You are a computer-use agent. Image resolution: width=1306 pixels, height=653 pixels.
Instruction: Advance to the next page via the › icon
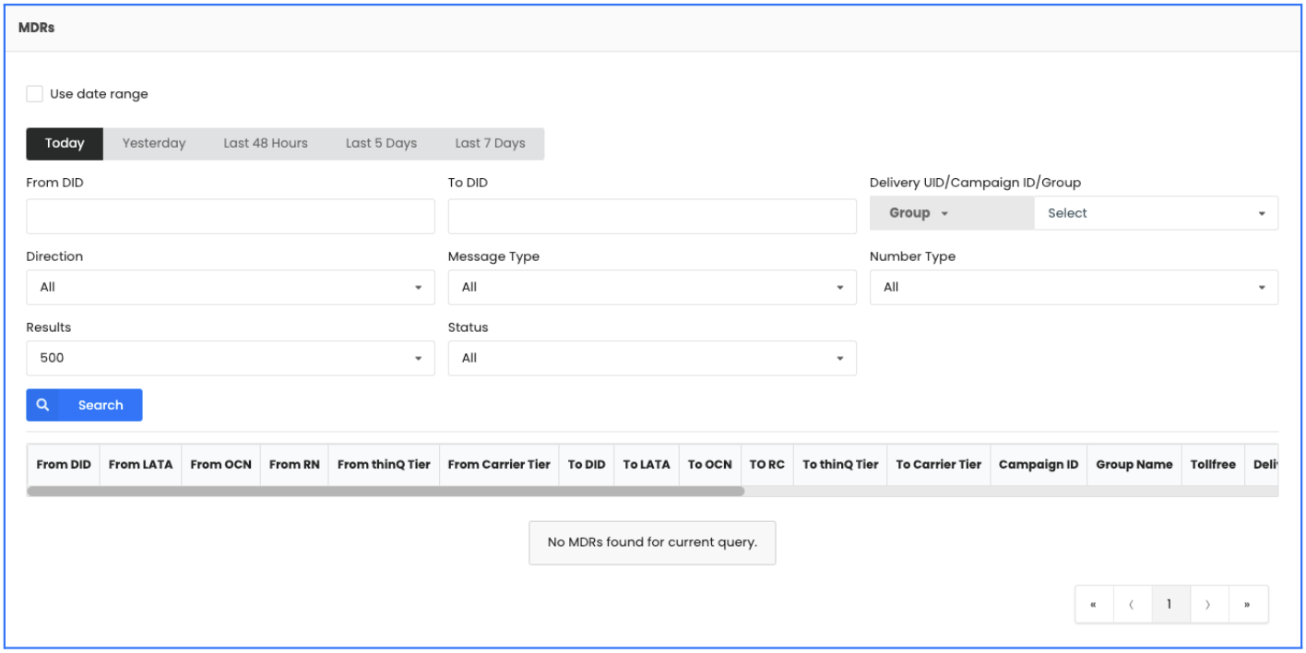click(x=1208, y=604)
